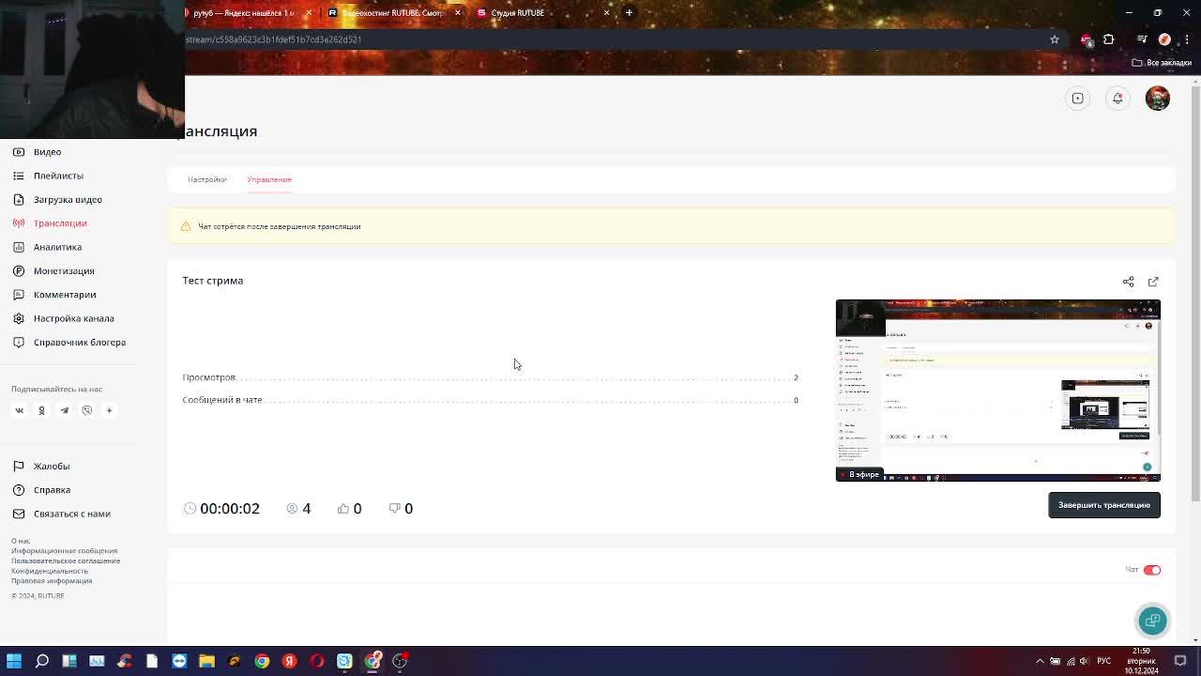Click the dislikes thumbs-down counter icon

point(394,508)
